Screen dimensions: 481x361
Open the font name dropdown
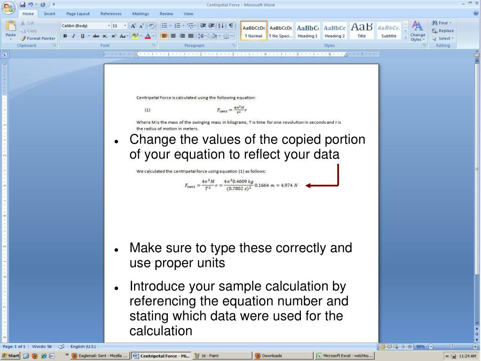[x=109, y=26]
